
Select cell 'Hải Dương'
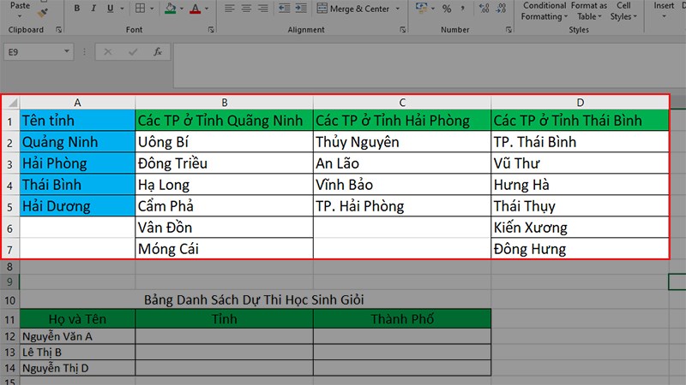point(77,206)
